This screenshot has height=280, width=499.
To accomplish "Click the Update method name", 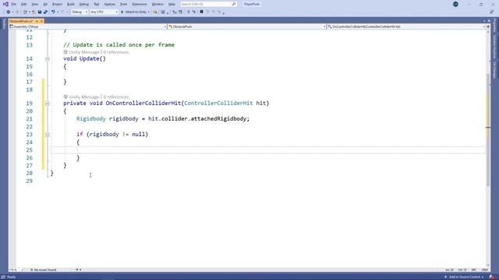I will click(x=89, y=59).
